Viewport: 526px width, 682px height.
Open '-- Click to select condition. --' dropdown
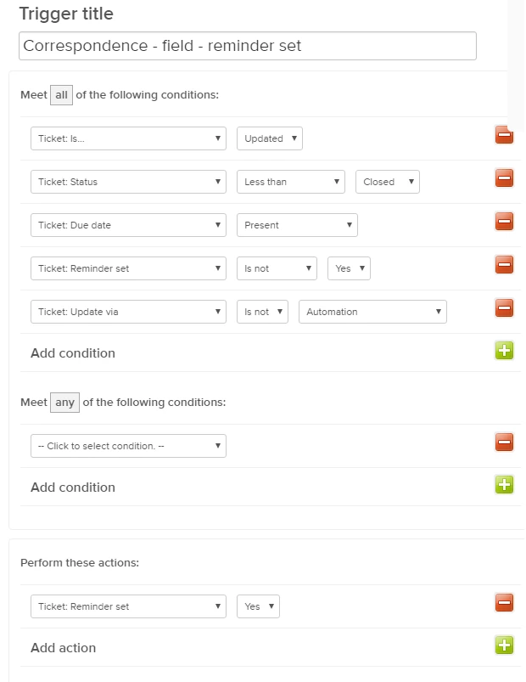pyautogui.click(x=128, y=446)
